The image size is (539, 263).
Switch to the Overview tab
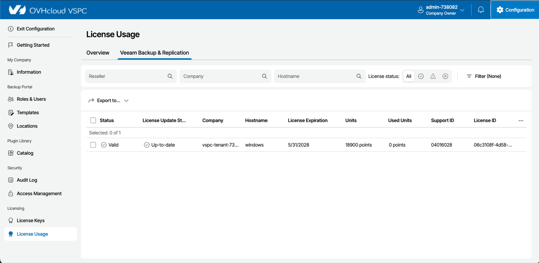(98, 53)
